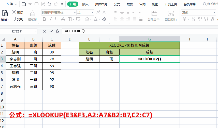Screen dimensions: 218x128
Task: Open the font name dropdown 阿里巴巴普惠体
Action: 75,13
